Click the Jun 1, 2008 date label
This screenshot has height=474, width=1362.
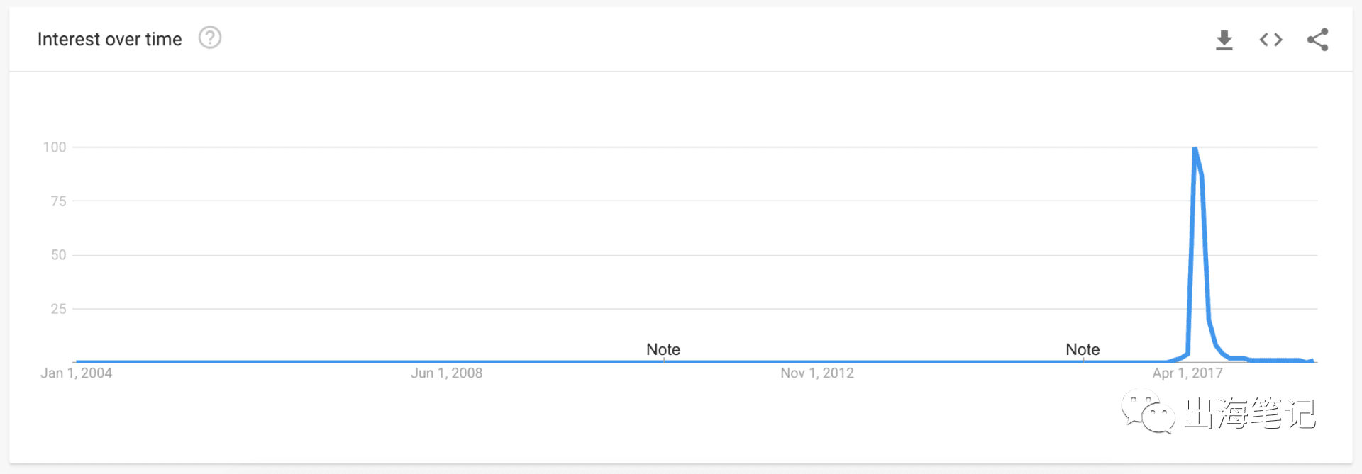coord(447,373)
